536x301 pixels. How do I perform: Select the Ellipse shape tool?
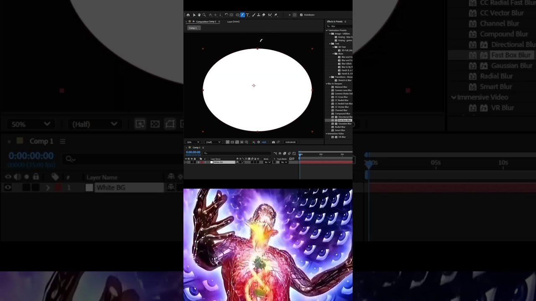click(x=238, y=15)
